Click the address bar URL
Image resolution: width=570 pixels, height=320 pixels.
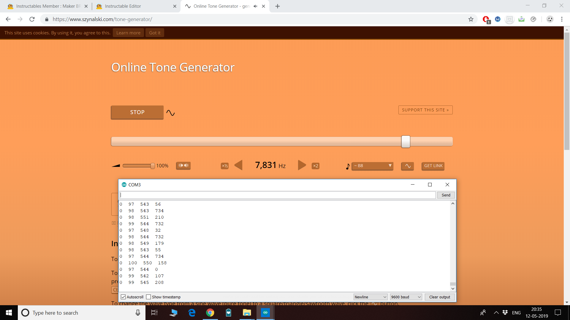(x=102, y=19)
